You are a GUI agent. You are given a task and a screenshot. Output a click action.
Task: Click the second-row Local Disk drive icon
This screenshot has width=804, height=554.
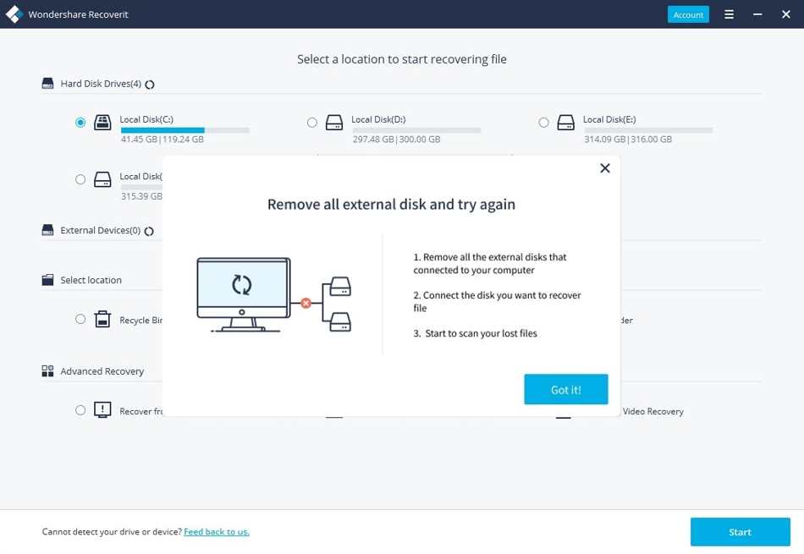pyautogui.click(x=102, y=179)
